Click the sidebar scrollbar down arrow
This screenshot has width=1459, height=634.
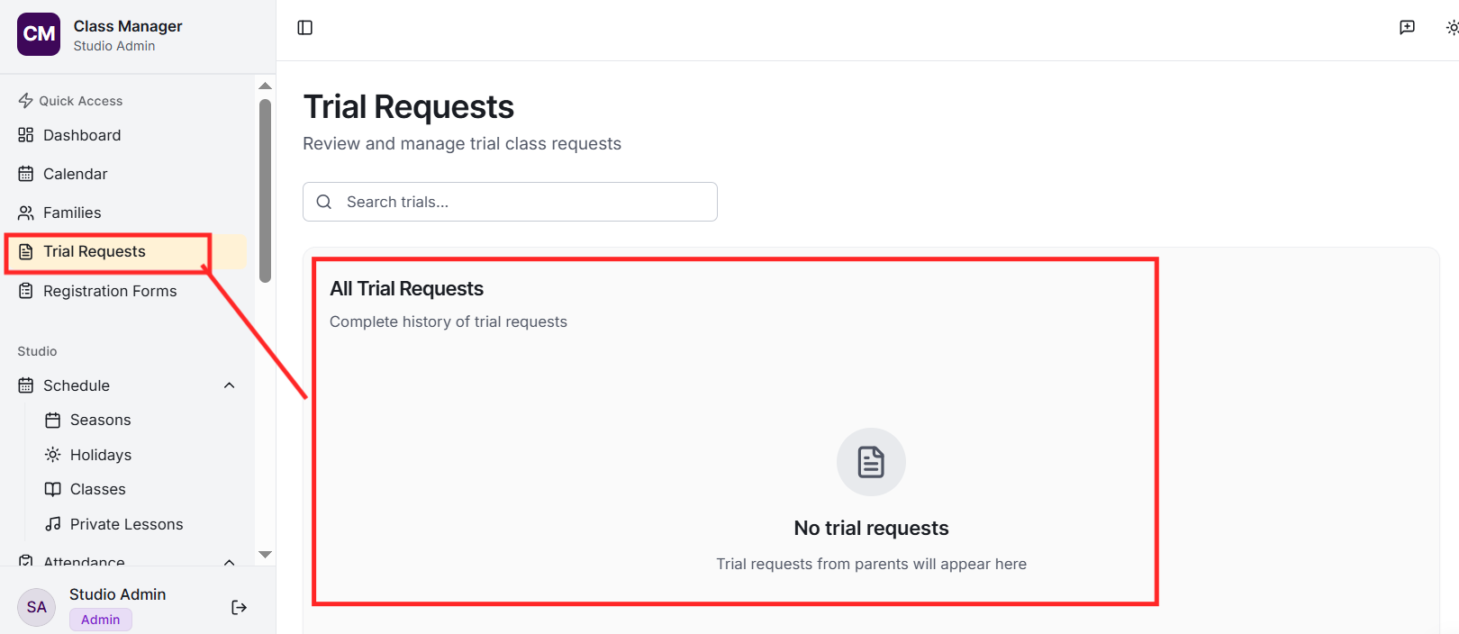(x=265, y=555)
